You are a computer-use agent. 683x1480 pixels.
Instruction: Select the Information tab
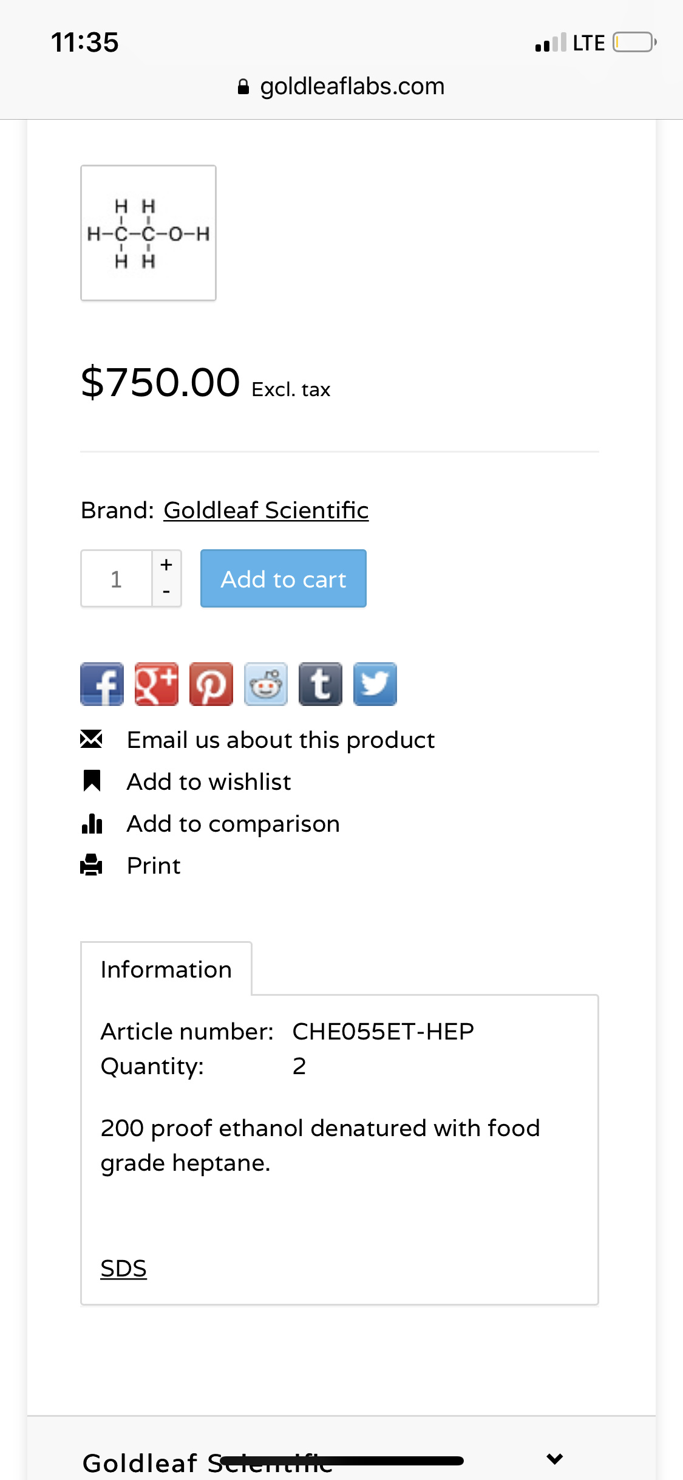166,970
